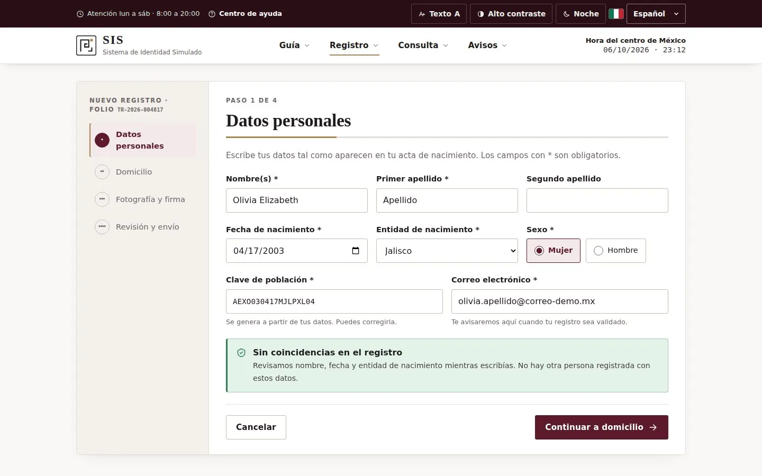
Task: Click the Fecha de nacimiento date field
Action: (x=297, y=251)
